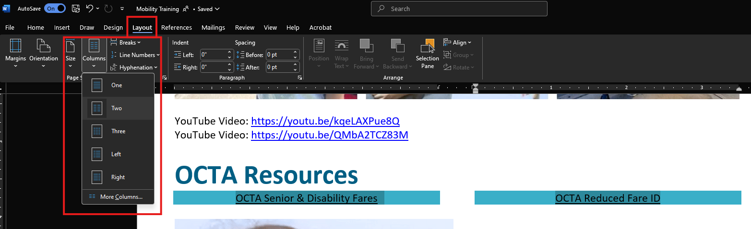Open Line Numbers dropdown
The image size is (751, 229).
[x=135, y=55]
